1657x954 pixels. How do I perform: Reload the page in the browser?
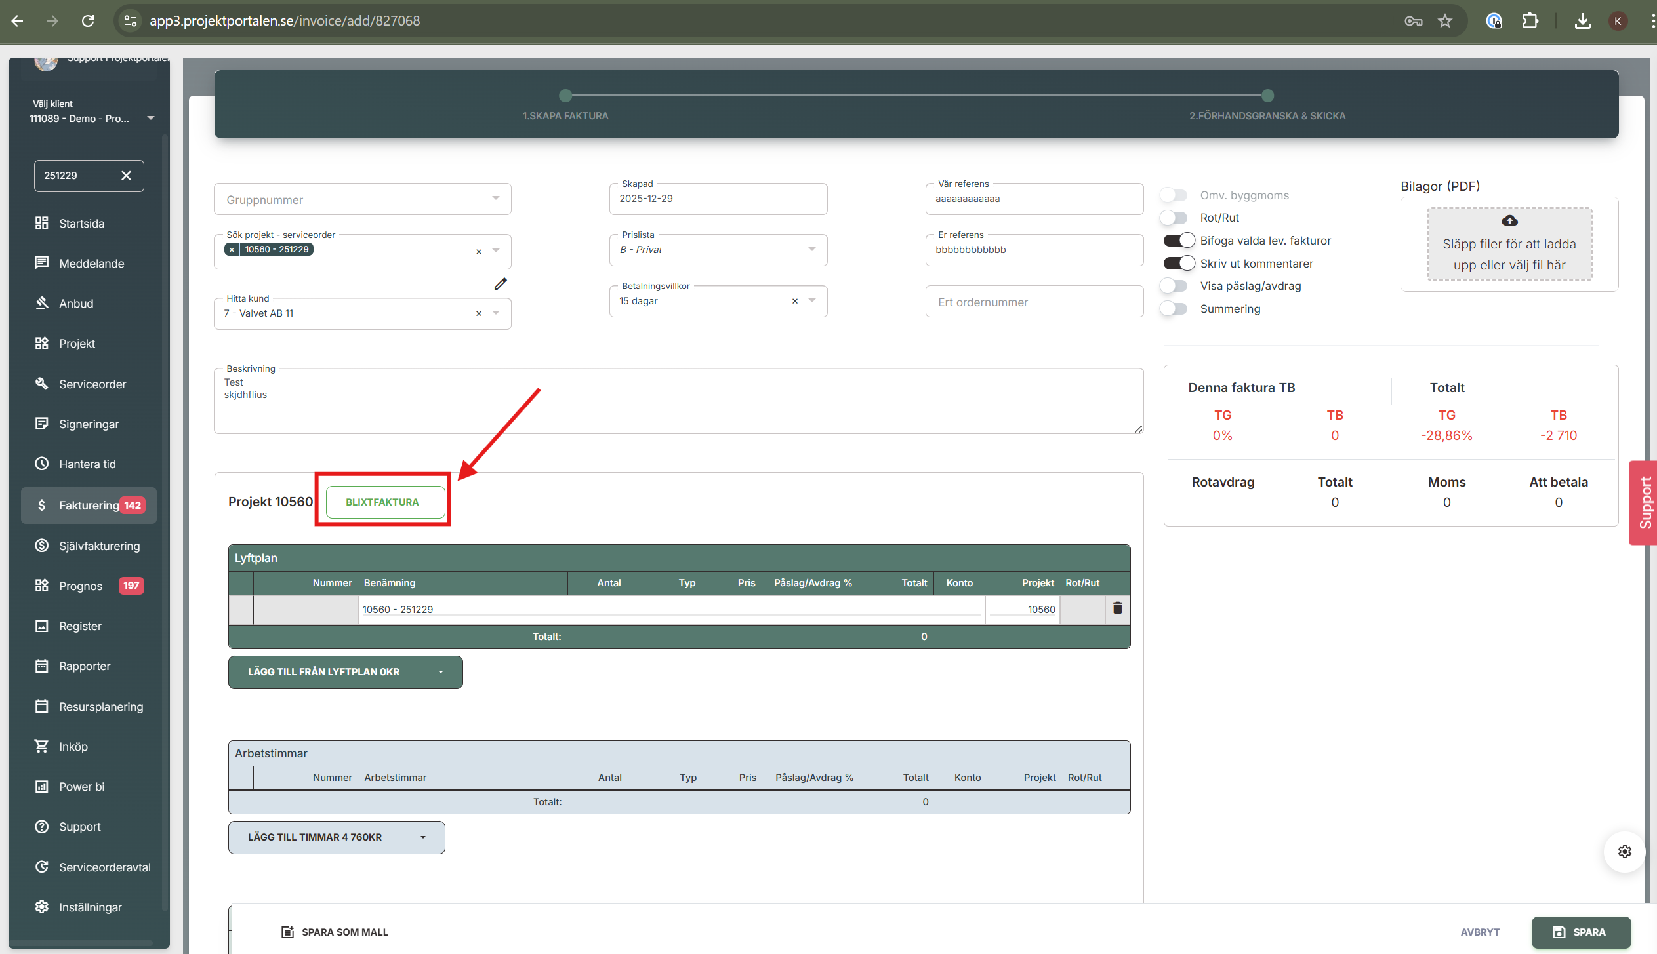click(88, 21)
